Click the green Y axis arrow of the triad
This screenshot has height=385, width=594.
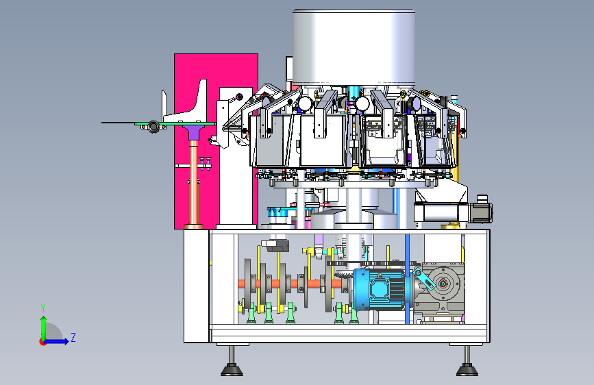tap(44, 327)
